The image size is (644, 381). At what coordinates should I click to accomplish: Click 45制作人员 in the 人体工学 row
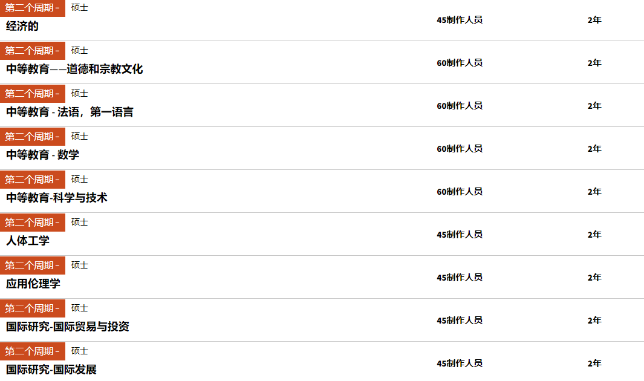coord(460,235)
